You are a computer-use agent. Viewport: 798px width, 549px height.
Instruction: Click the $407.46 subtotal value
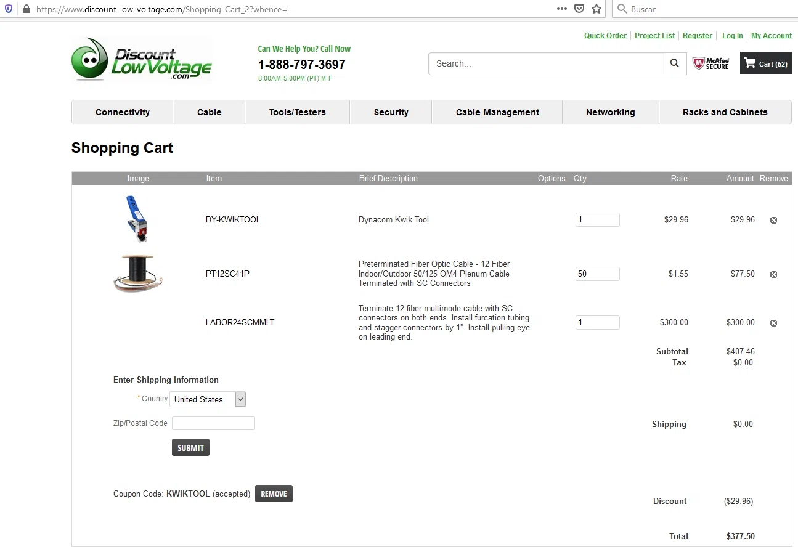pyautogui.click(x=740, y=351)
